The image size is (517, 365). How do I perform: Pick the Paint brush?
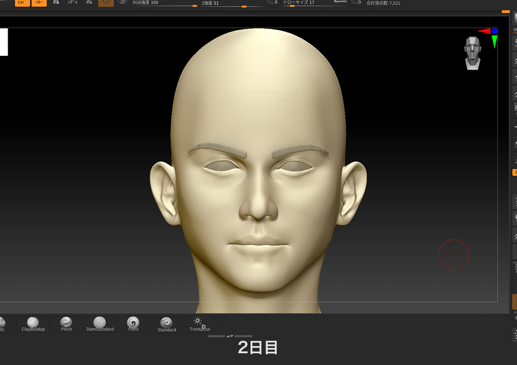(133, 324)
